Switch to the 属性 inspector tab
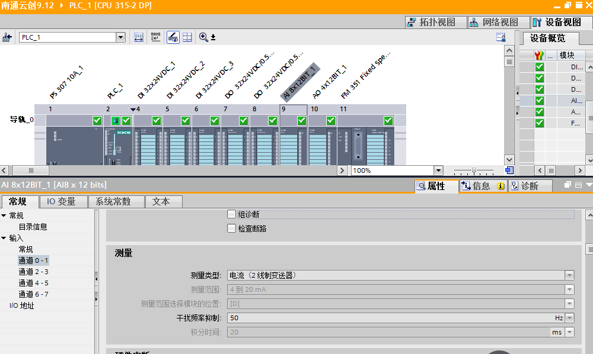 click(x=436, y=186)
